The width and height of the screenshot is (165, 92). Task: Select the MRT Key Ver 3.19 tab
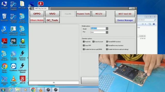(41, 8)
